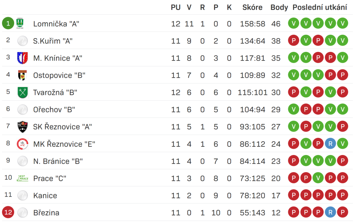The height and width of the screenshot is (222, 353).
Task: Click the M. Knínice "A" shield logo
Action: coord(22,58)
